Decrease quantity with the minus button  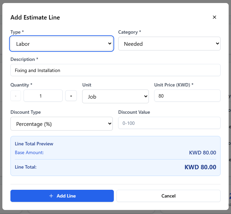click(15, 96)
